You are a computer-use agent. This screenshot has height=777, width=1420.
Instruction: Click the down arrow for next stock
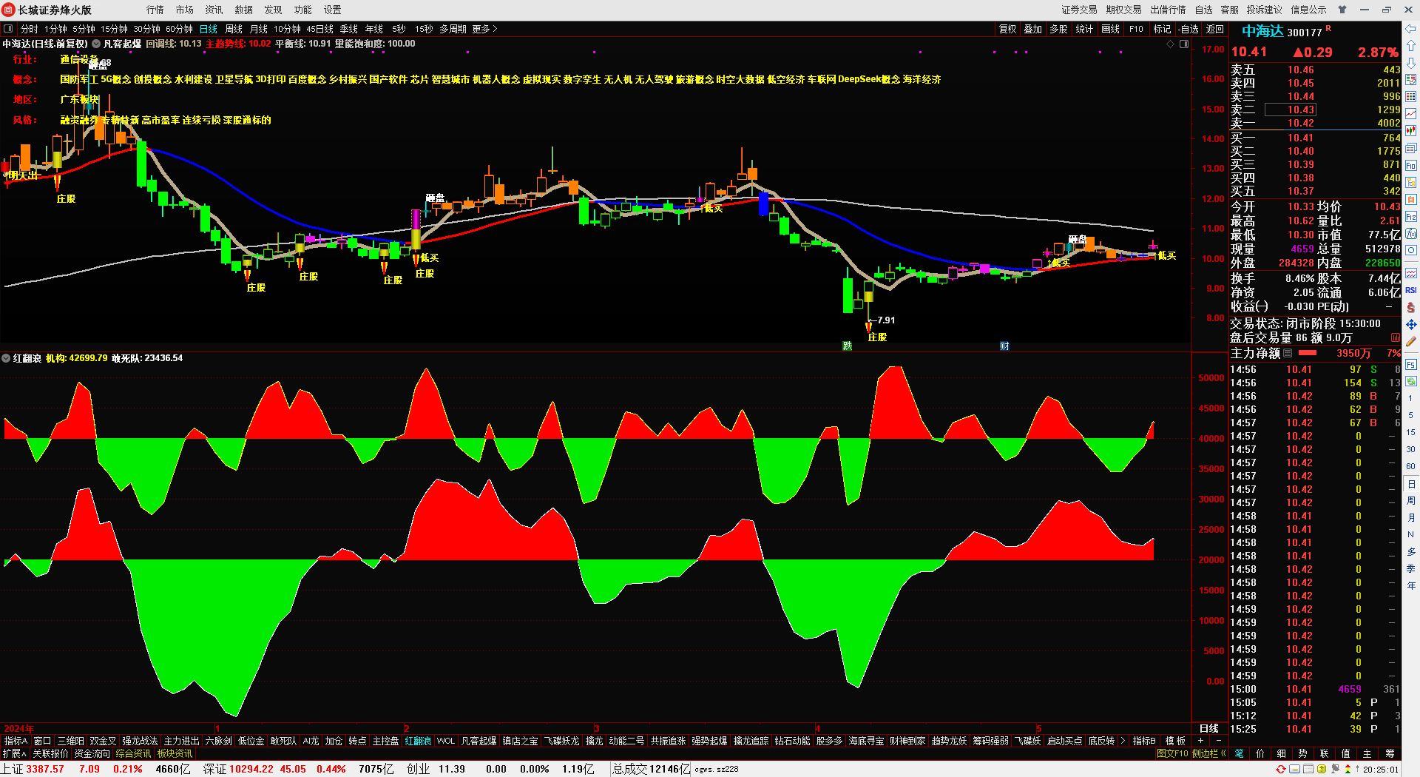click(x=1411, y=63)
